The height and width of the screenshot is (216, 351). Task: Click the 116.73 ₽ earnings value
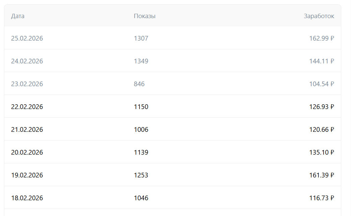coord(321,198)
